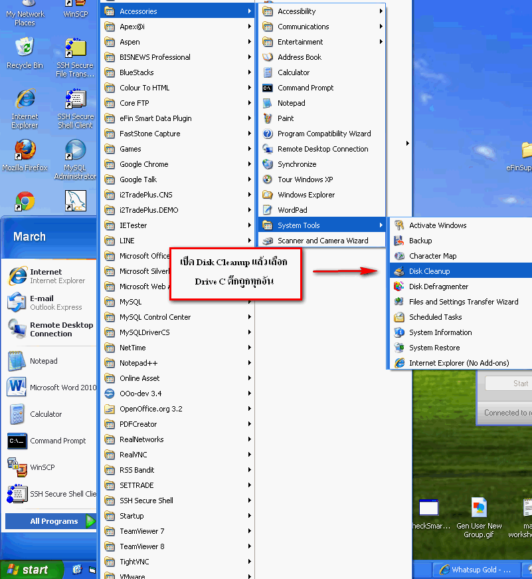Screen dimensions: 532x579
Task: Expand the Games folder submenu arrow
Action: point(250,149)
